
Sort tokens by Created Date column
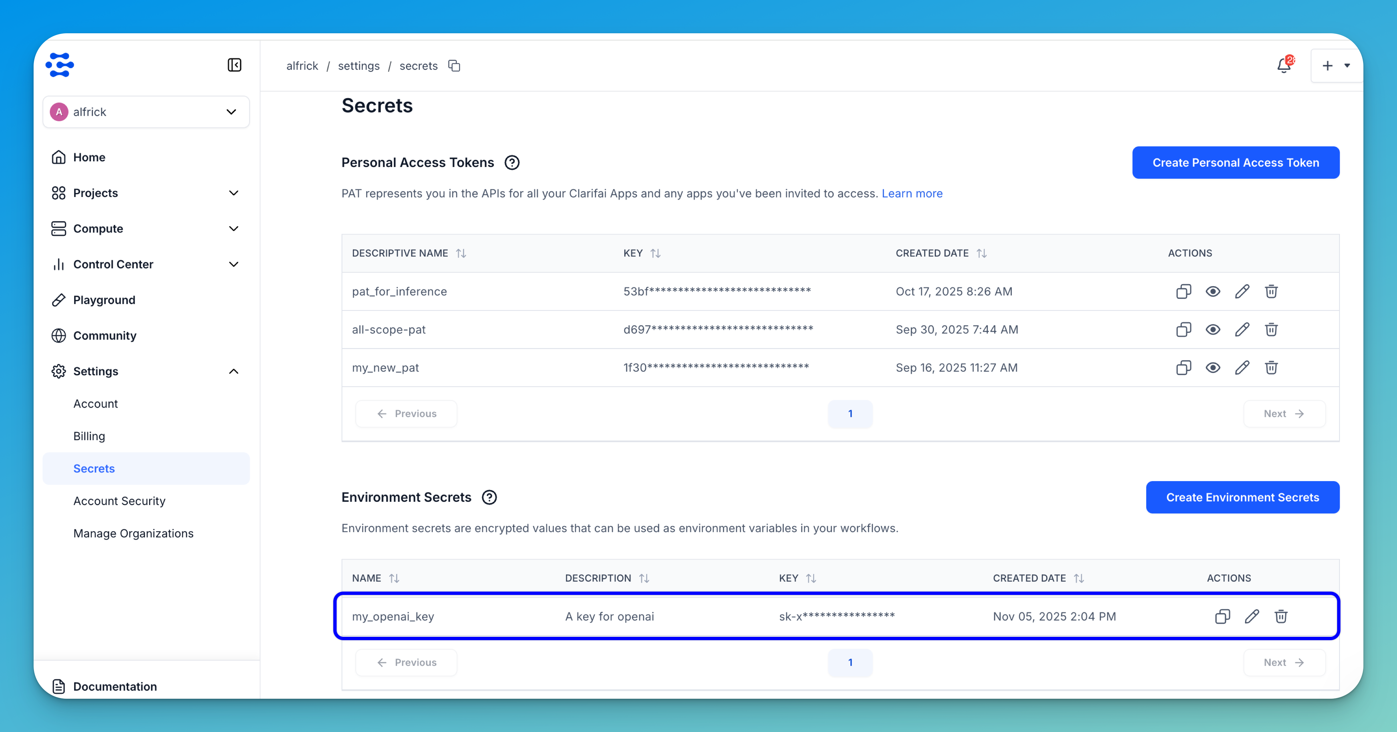[x=981, y=253]
